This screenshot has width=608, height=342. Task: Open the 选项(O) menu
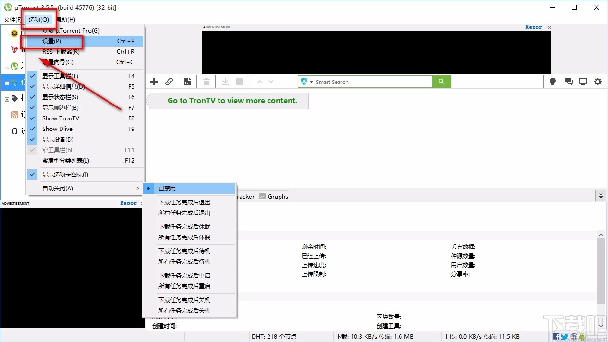pos(38,19)
